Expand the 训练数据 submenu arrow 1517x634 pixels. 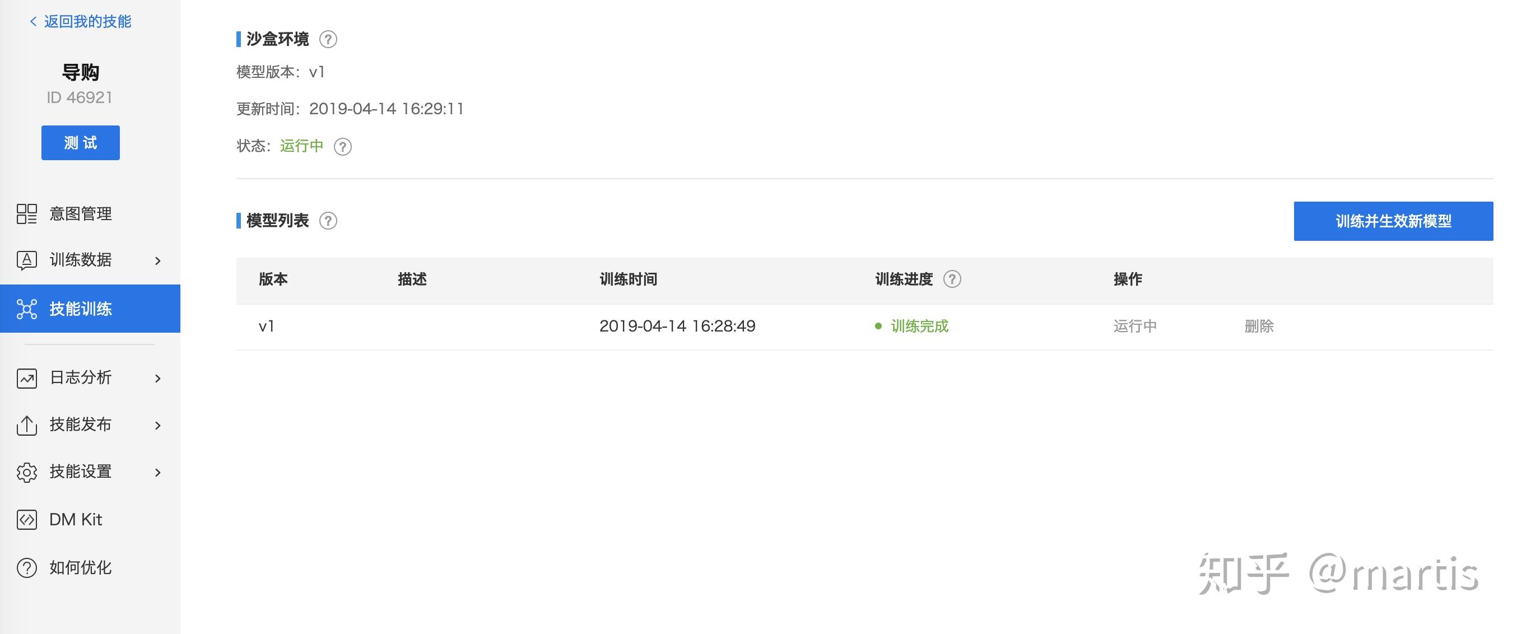[158, 261]
